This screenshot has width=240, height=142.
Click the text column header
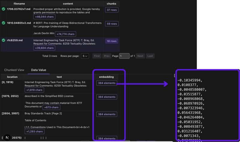coord(59,77)
